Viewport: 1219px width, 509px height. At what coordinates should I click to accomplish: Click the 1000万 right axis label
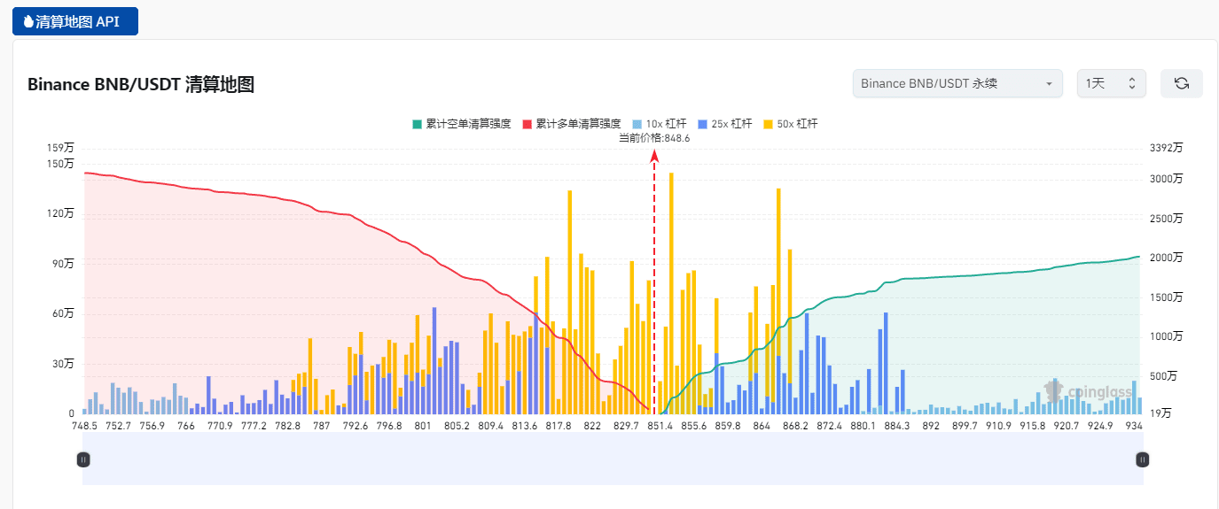coord(1166,336)
